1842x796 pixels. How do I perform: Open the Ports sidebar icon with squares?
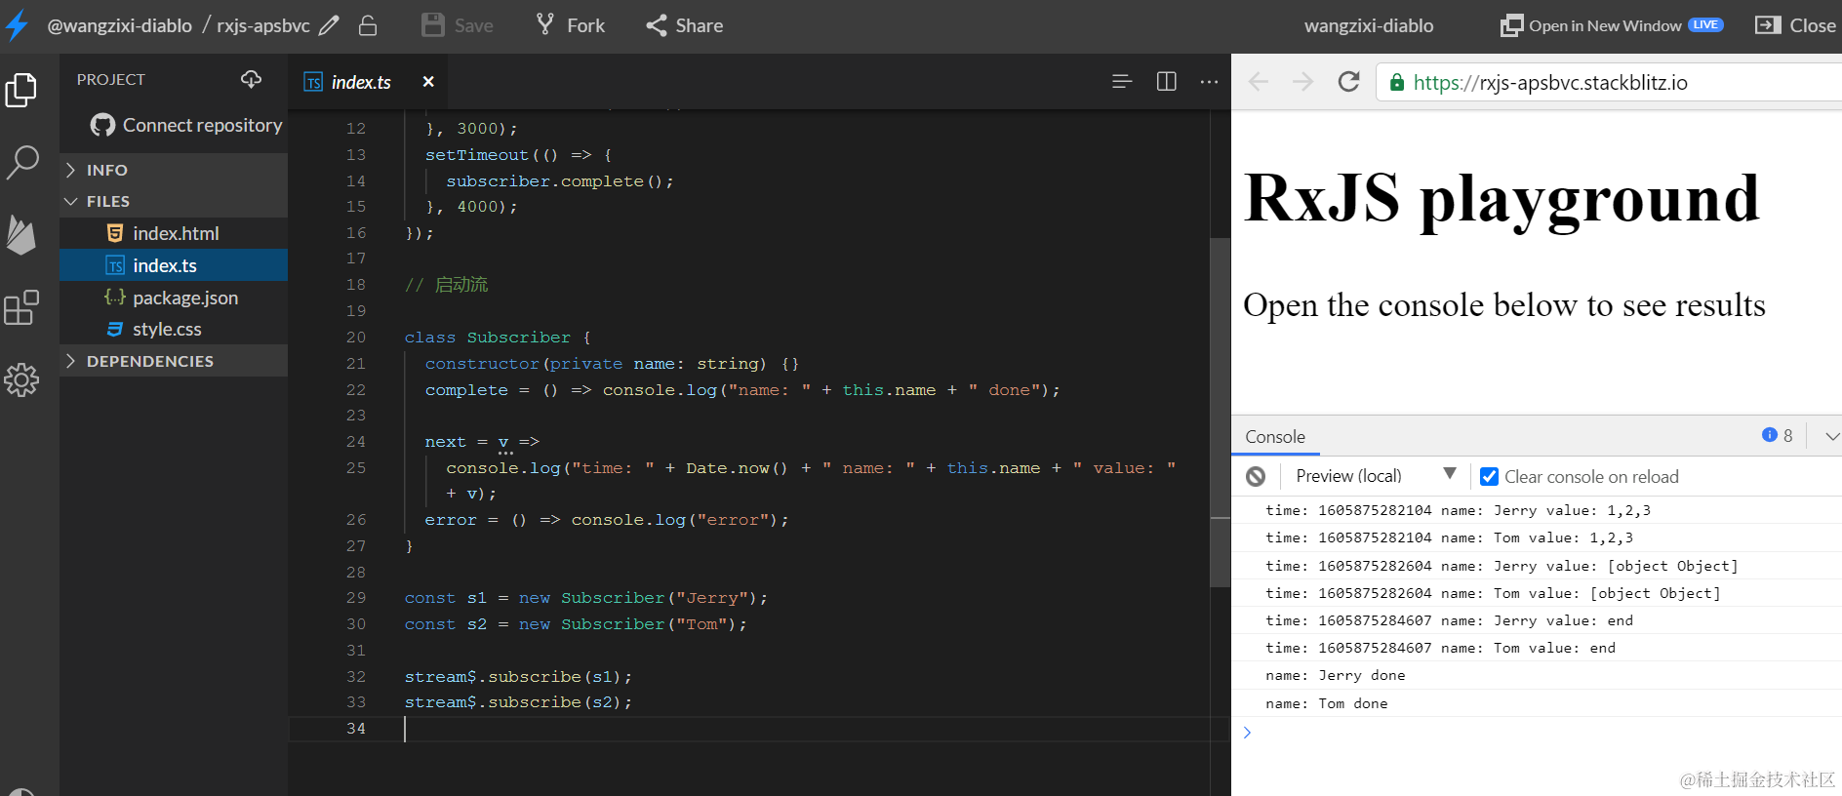tap(21, 307)
